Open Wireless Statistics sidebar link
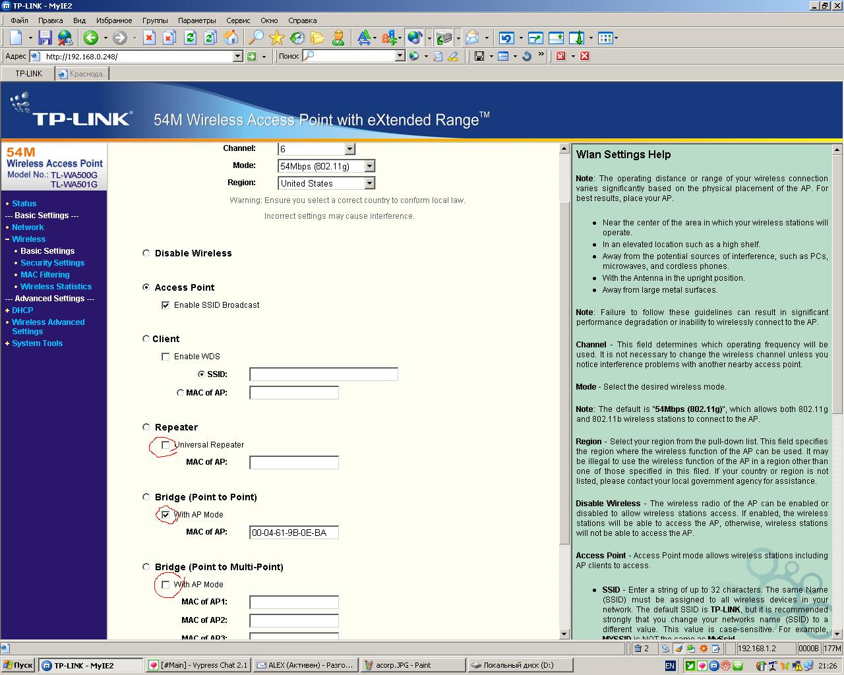The image size is (844, 675). (56, 287)
